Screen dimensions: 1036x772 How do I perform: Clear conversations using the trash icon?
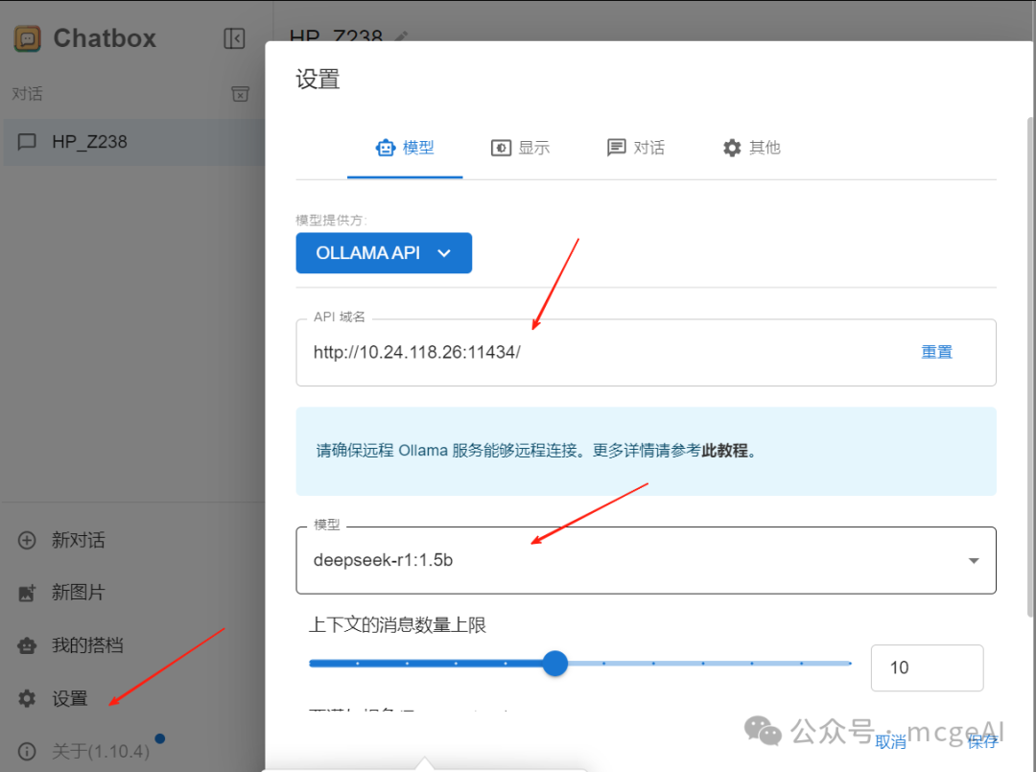241,94
